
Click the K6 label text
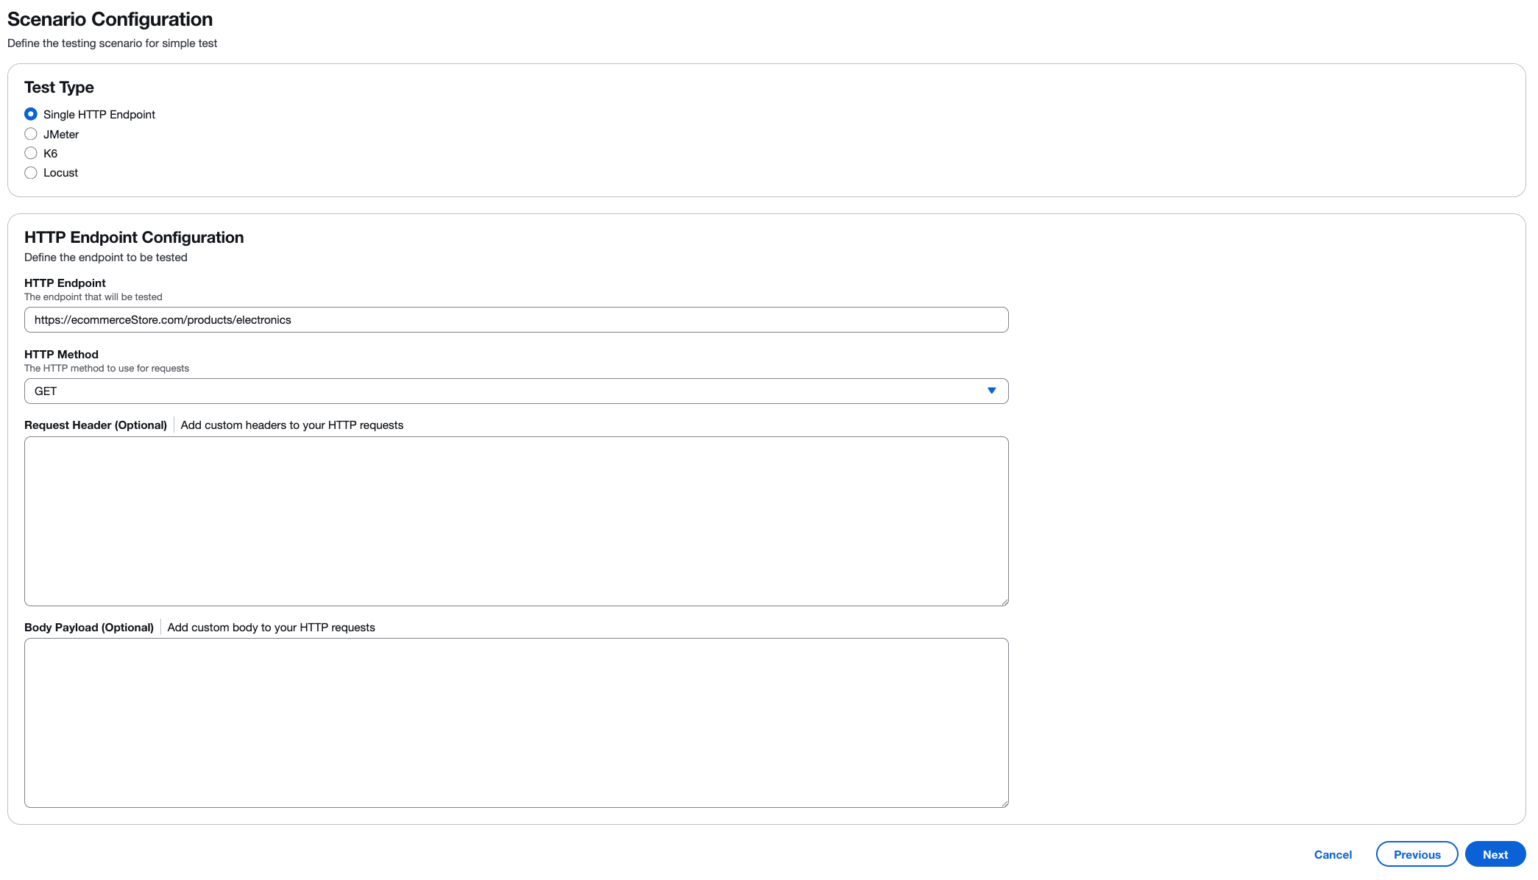click(50, 153)
